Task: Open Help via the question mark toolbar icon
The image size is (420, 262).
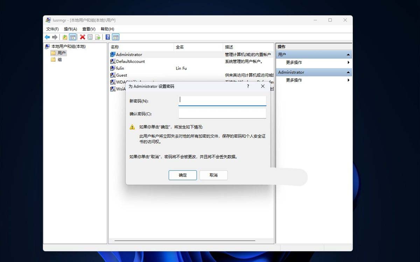Action: point(107,37)
